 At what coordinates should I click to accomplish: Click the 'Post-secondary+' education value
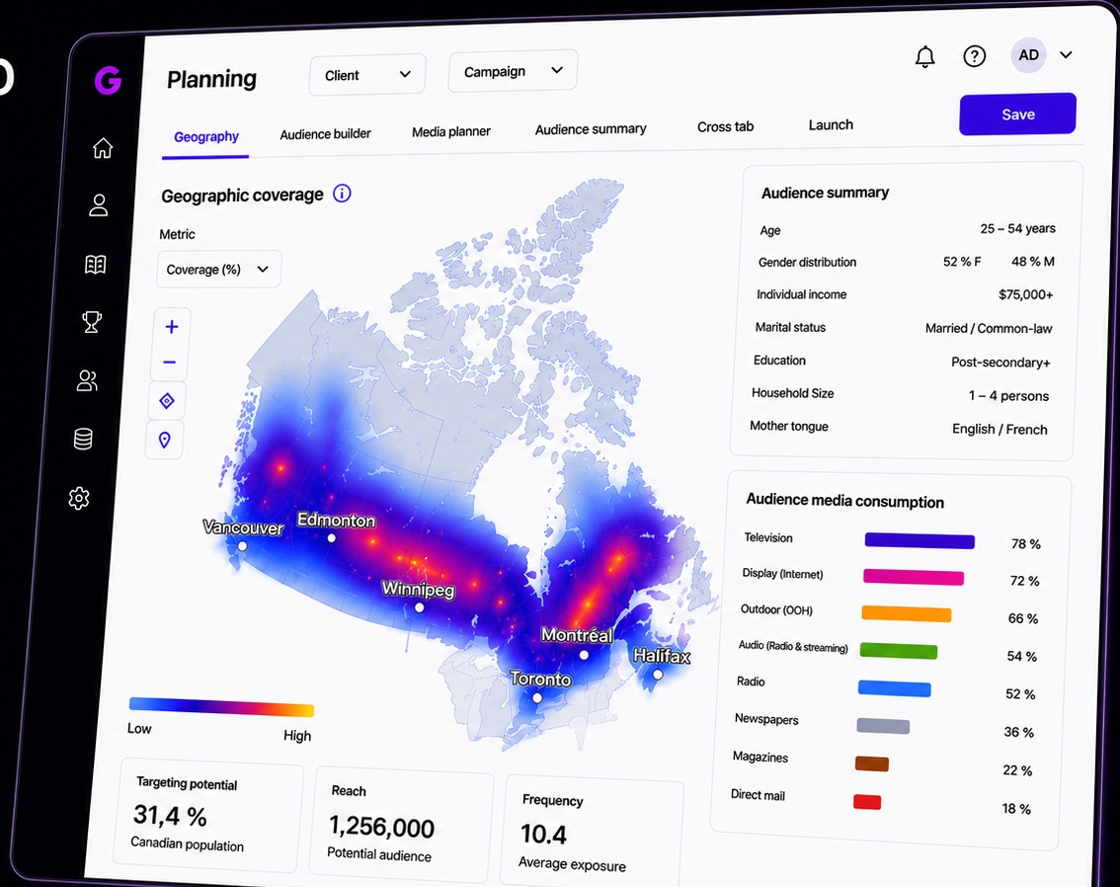1000,363
